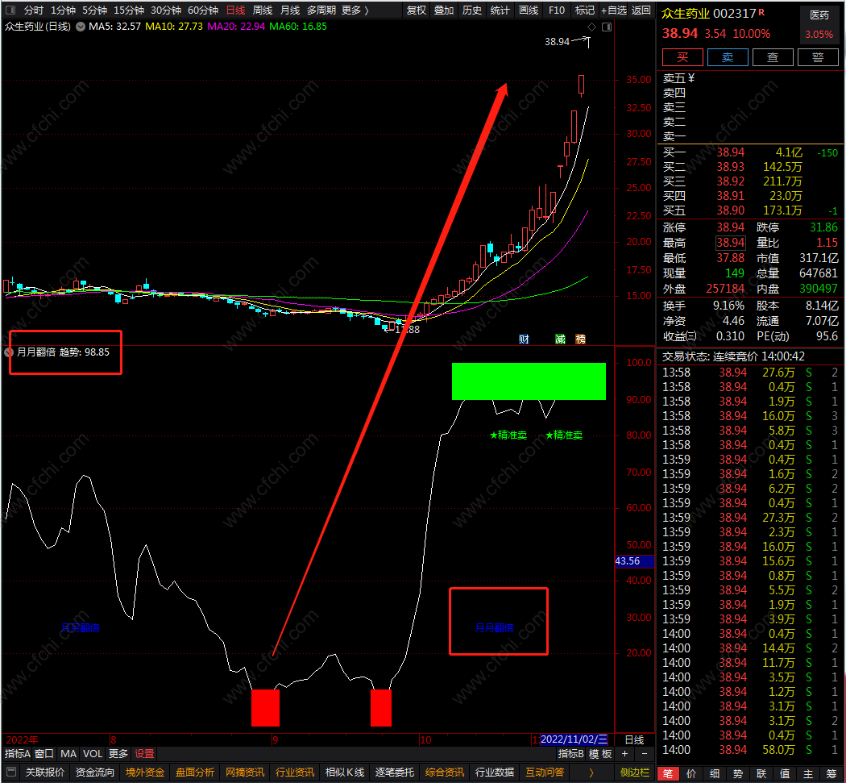Image resolution: width=846 pixels, height=783 pixels.
Task: Click the bottom bar window icon beside 关联报价
Action: coord(11,773)
